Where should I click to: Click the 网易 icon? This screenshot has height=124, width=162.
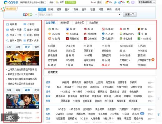(x=121, y=29)
